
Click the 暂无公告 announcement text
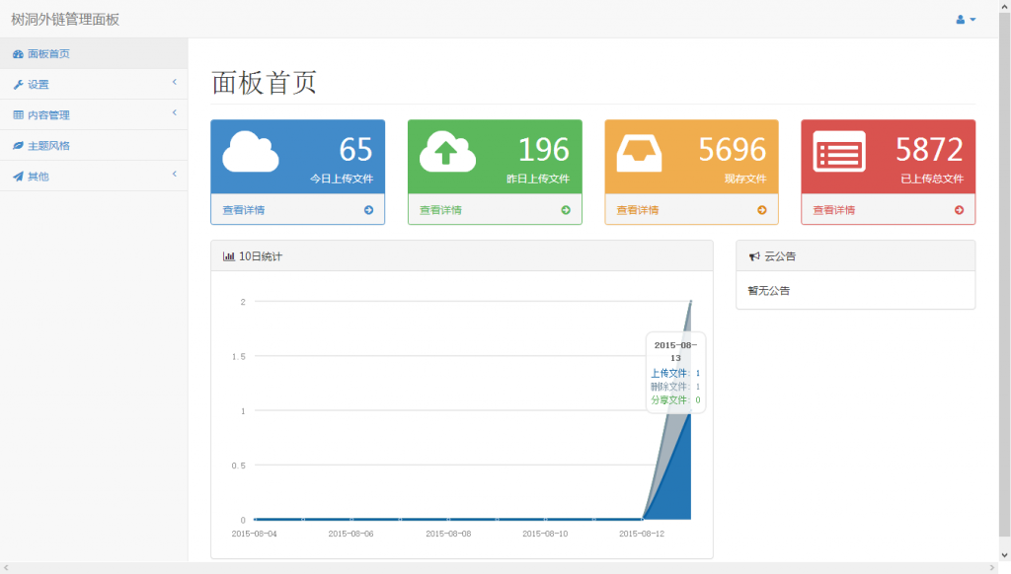[x=768, y=291]
